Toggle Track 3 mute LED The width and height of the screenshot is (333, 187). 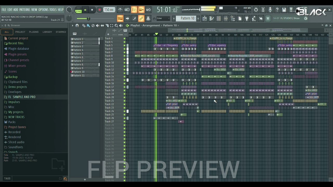coord(124,38)
